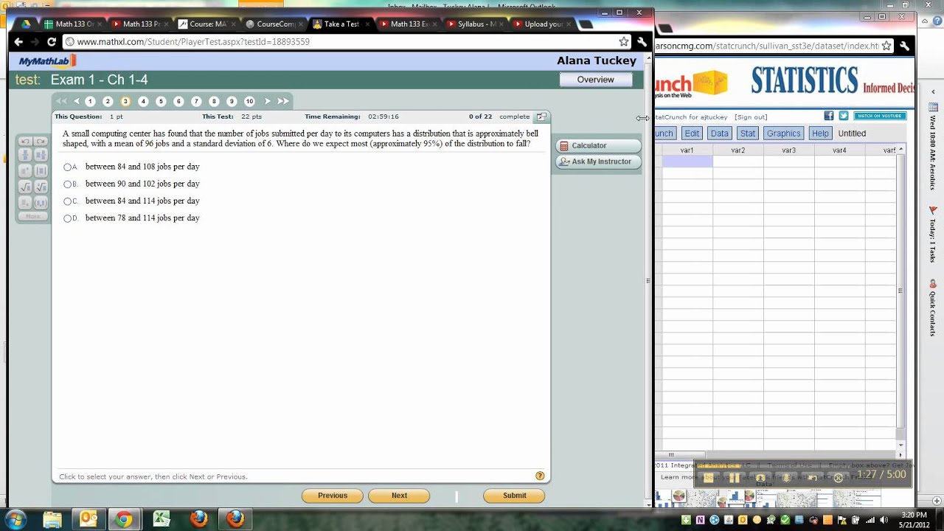Open Windows Explorer from the taskbar
Screen dimensions: 944x531
pos(52,519)
